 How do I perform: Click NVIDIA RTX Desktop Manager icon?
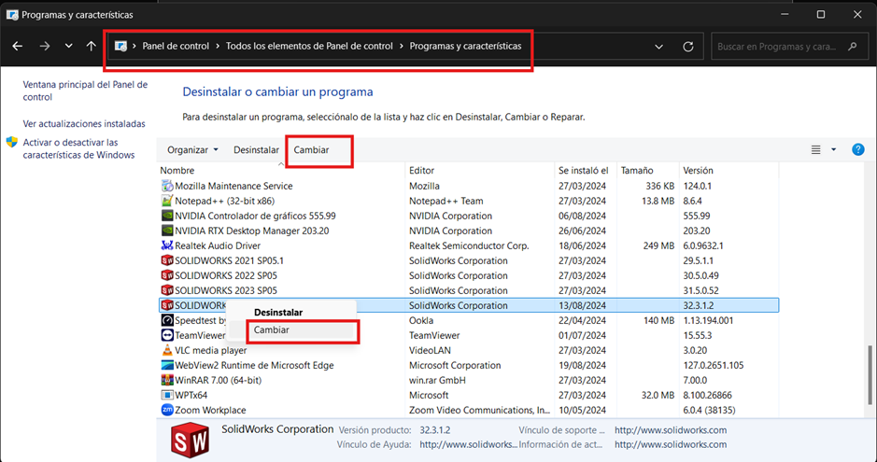[x=166, y=231]
